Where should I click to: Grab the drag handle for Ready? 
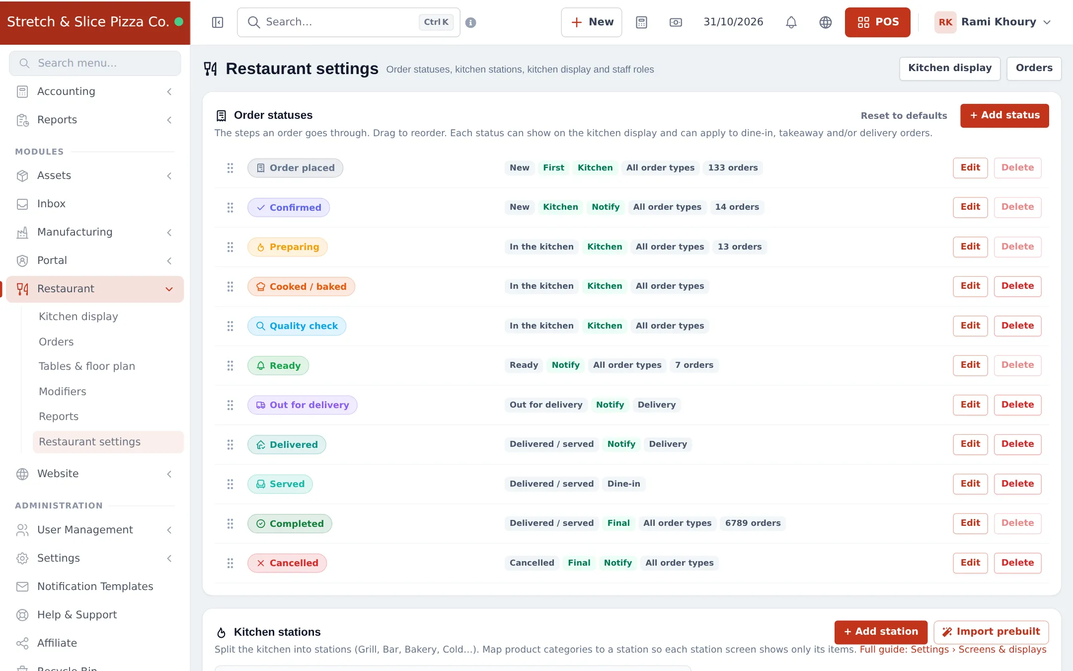tap(230, 366)
